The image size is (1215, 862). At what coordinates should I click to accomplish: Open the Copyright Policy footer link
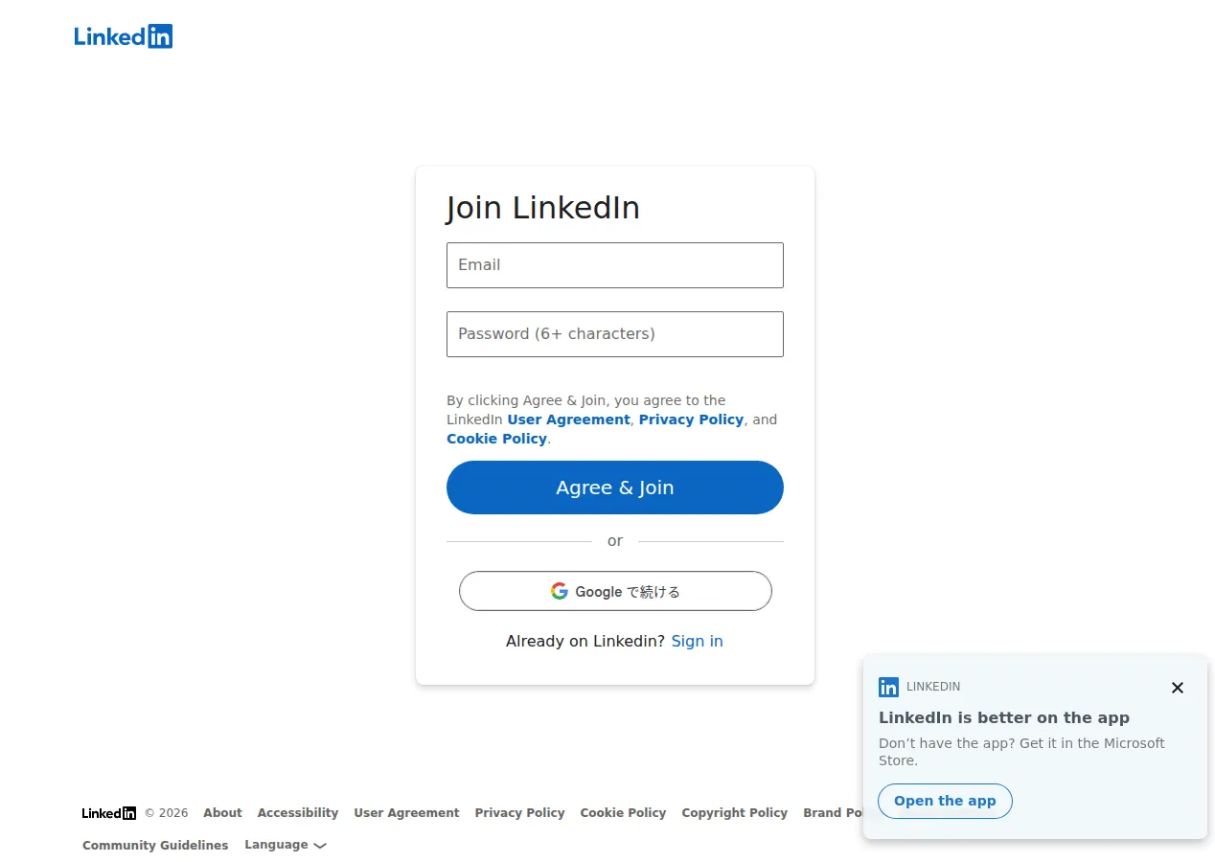[x=734, y=812]
